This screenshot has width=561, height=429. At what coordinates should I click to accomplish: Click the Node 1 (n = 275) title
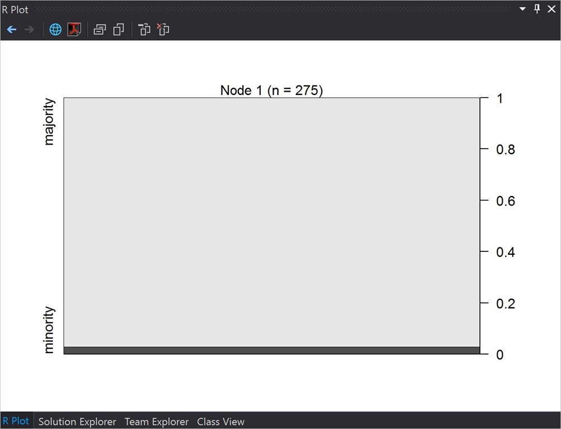272,90
